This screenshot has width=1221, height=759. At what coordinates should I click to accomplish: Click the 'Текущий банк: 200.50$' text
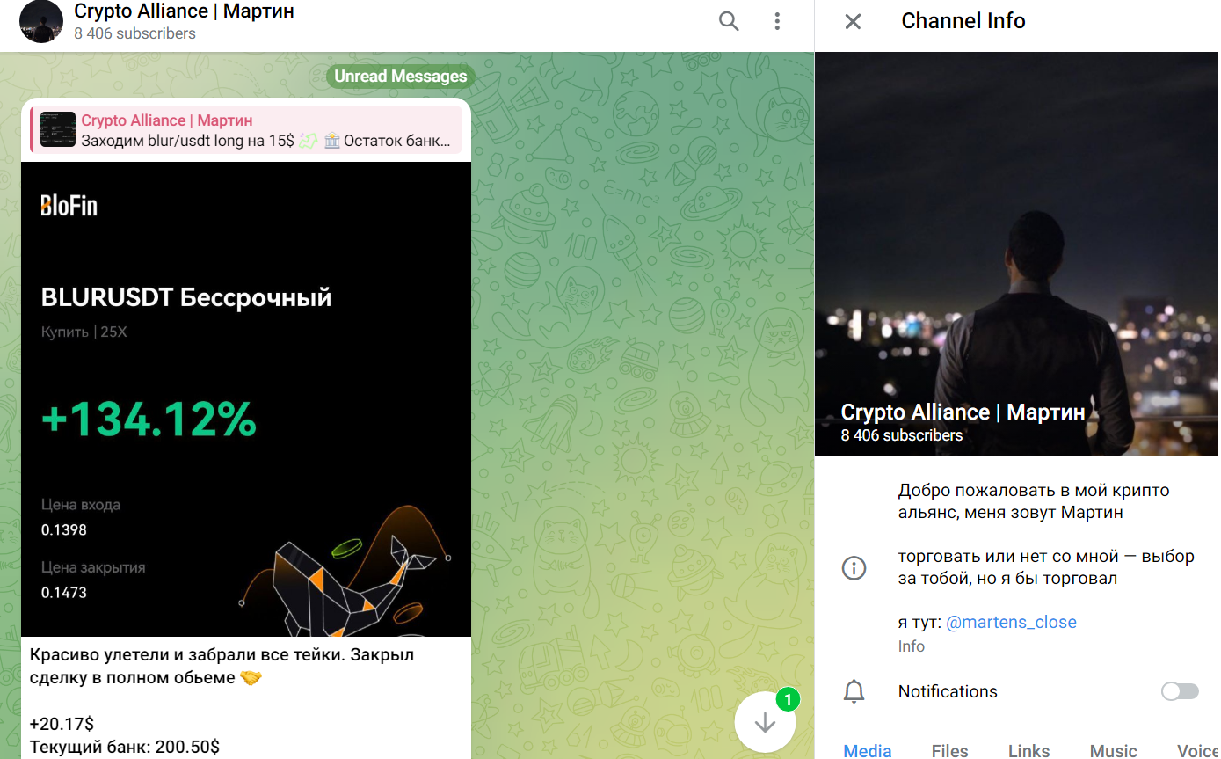click(x=125, y=748)
